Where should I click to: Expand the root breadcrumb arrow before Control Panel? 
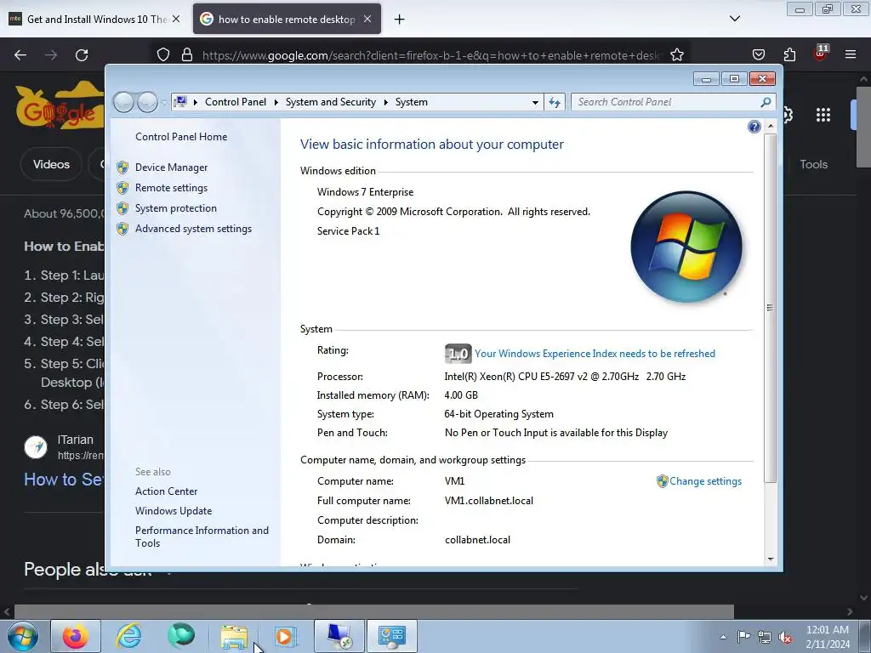pos(196,102)
